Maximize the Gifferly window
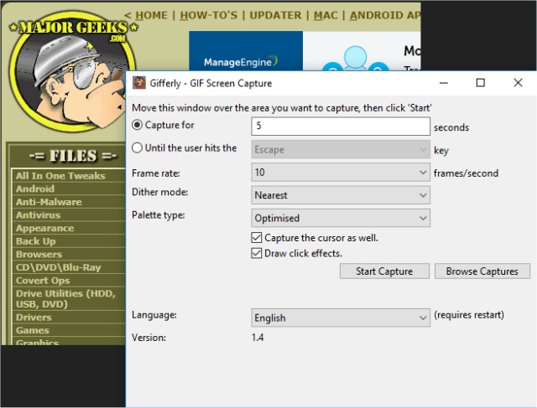The height and width of the screenshot is (408, 537). tap(481, 83)
